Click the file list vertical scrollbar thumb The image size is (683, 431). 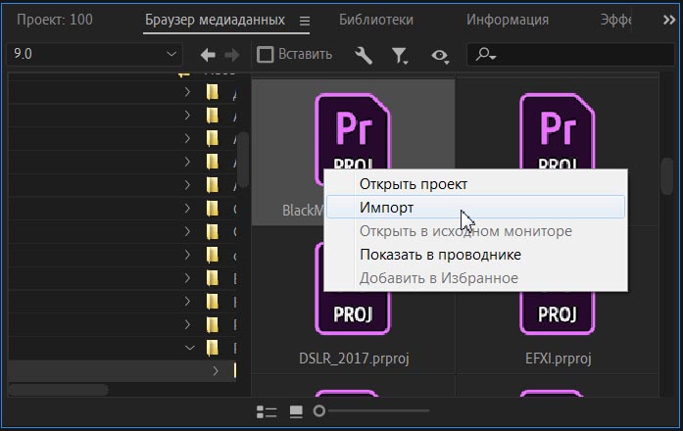pos(667,176)
